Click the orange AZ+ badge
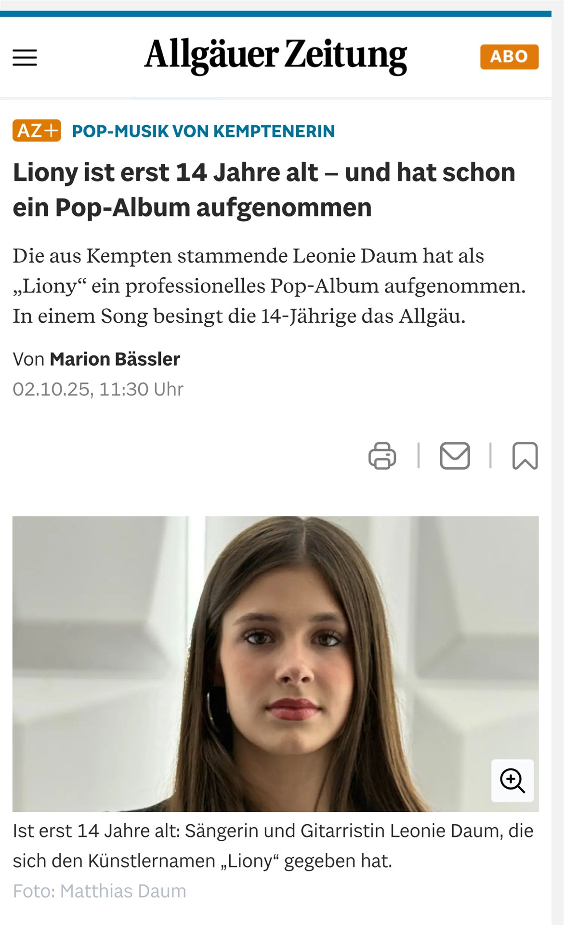The image size is (564, 925). (x=37, y=131)
